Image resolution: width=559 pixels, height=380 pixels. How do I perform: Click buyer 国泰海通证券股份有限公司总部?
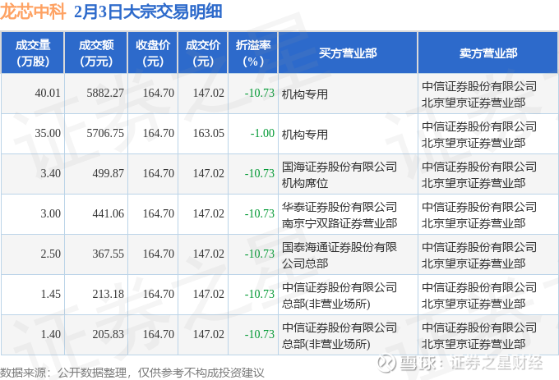pyautogui.click(x=340, y=255)
